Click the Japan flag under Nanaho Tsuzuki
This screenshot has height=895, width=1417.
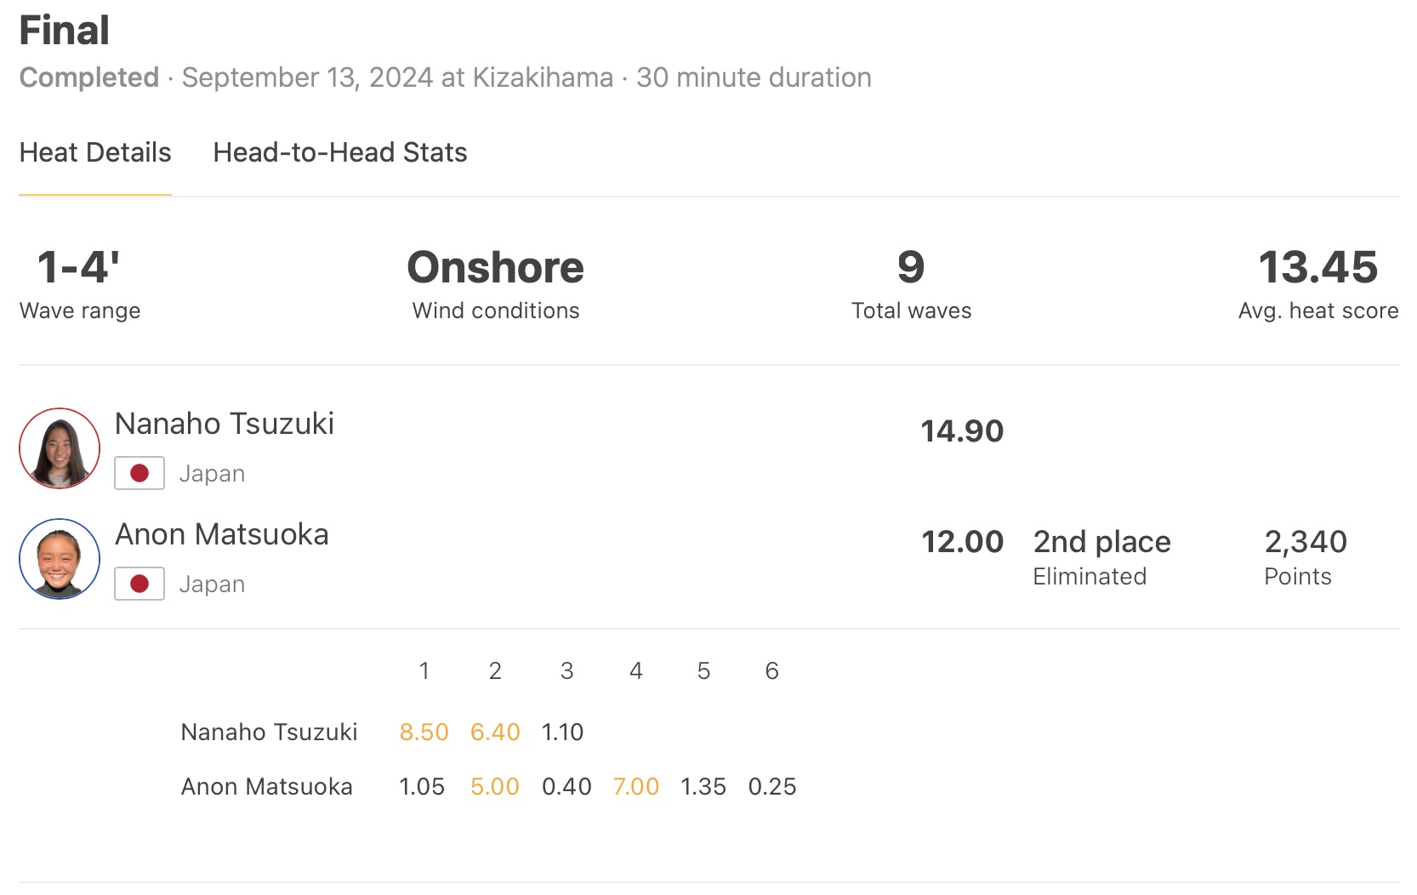tap(139, 474)
